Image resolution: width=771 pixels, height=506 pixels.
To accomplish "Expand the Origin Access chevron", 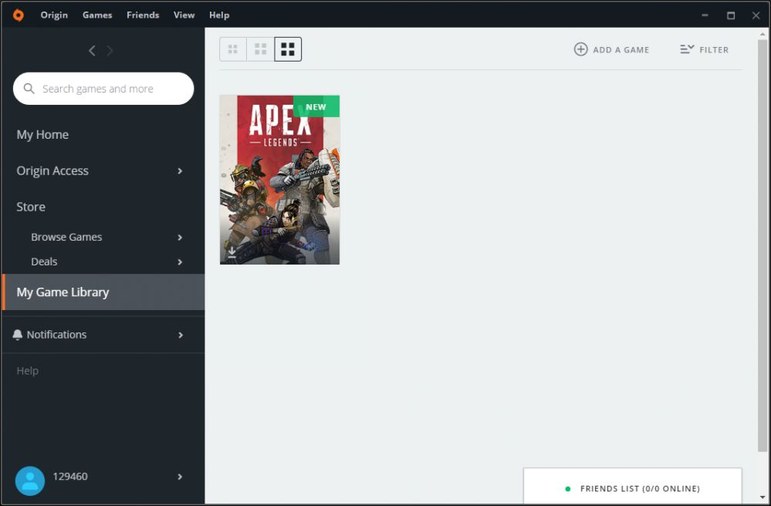I will [x=180, y=171].
